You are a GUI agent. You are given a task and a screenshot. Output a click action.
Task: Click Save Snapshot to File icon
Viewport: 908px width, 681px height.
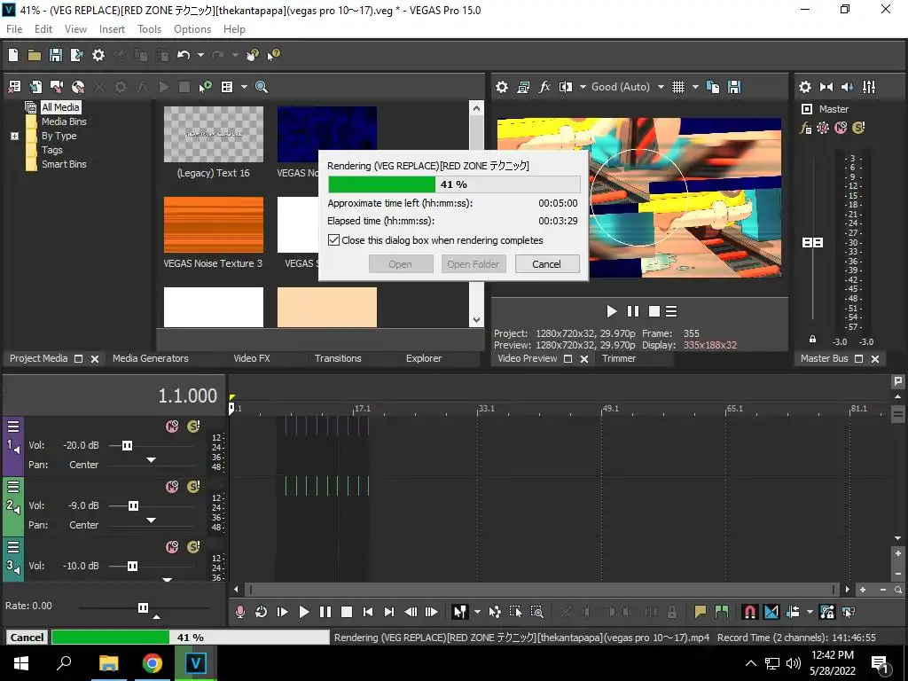[734, 87]
